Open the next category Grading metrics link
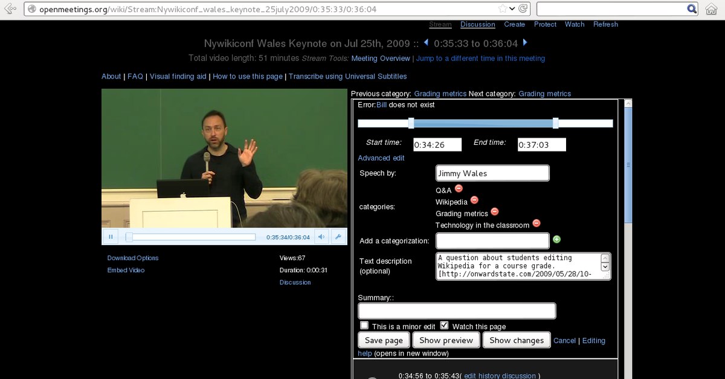 [x=545, y=94]
